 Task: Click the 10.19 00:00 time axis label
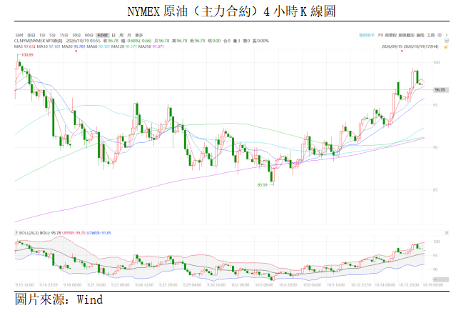(x=432, y=285)
